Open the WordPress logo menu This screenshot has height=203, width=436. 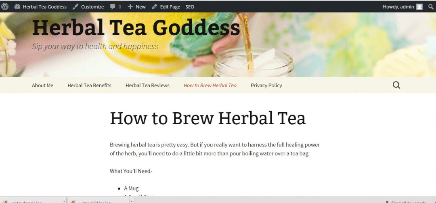click(x=5, y=7)
